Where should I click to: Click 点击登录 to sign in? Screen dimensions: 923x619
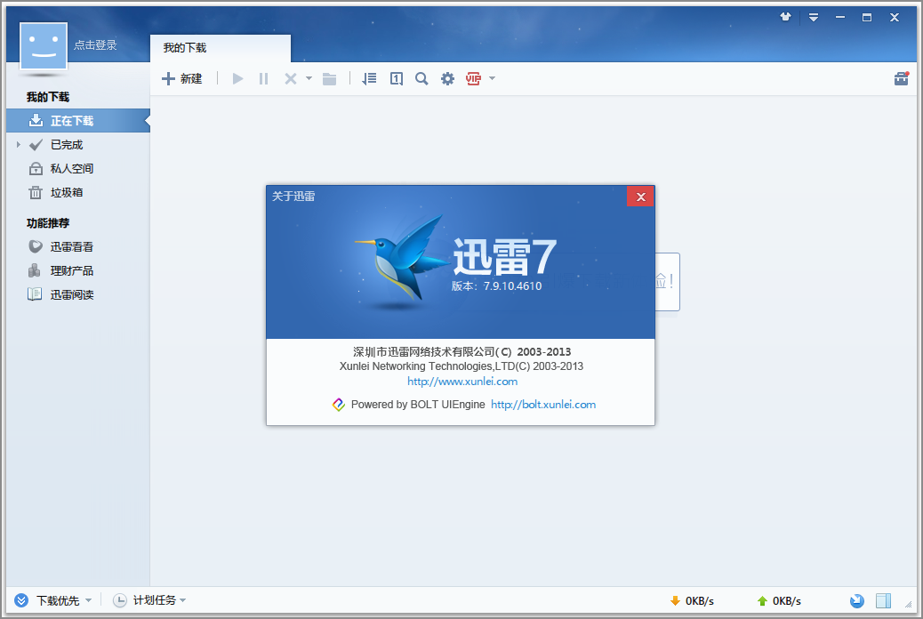click(96, 43)
